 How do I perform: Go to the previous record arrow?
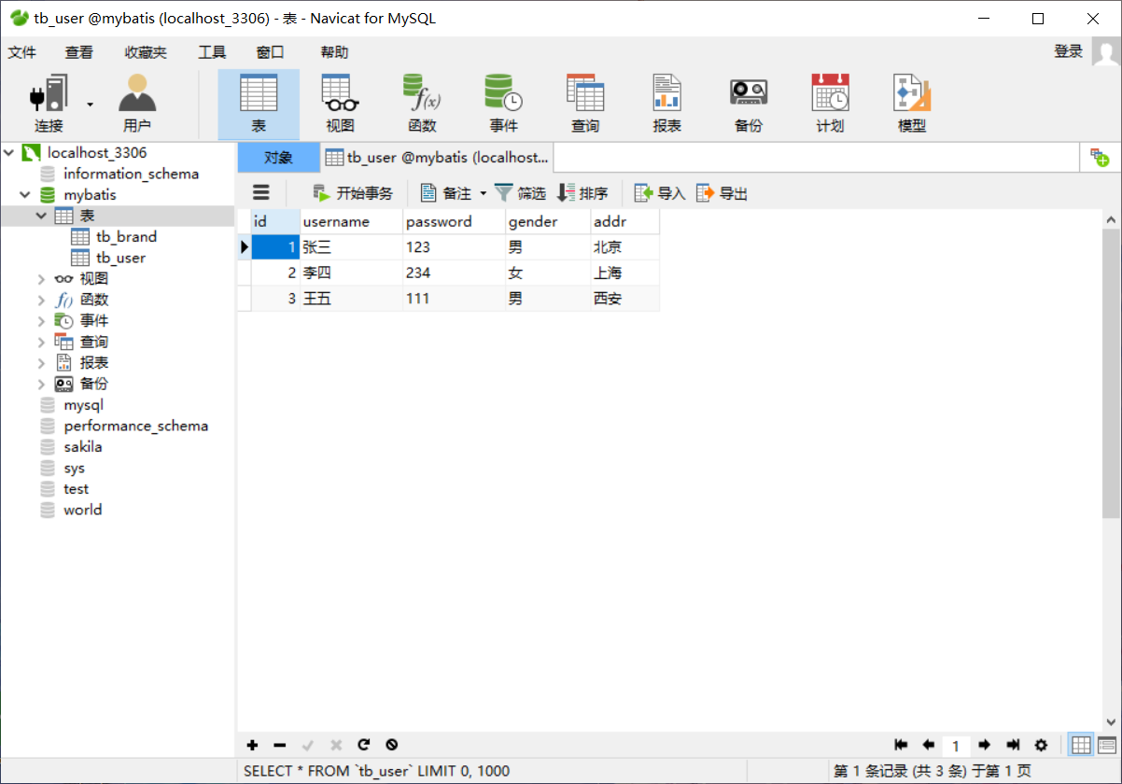(x=929, y=745)
